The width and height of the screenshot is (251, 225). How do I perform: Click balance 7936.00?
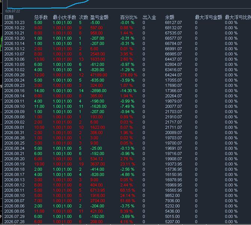[x=172, y=201]
